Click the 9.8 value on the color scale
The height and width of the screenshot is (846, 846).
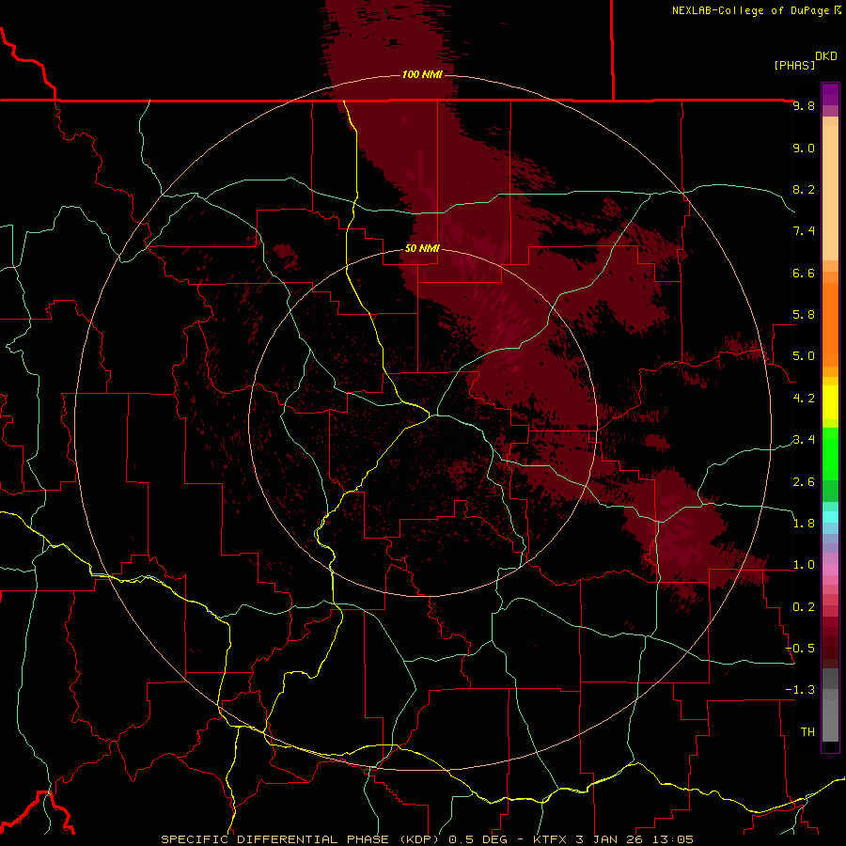click(x=804, y=106)
